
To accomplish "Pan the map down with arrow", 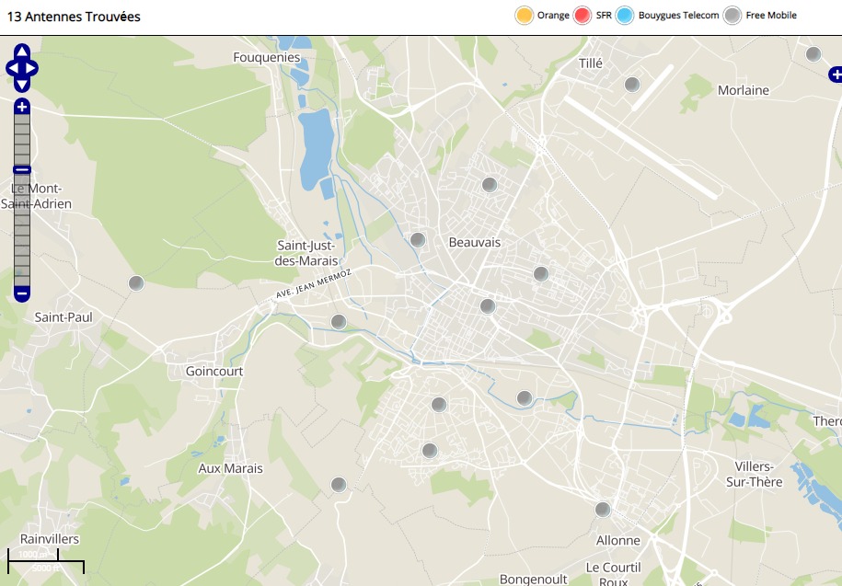I will 22,85.
